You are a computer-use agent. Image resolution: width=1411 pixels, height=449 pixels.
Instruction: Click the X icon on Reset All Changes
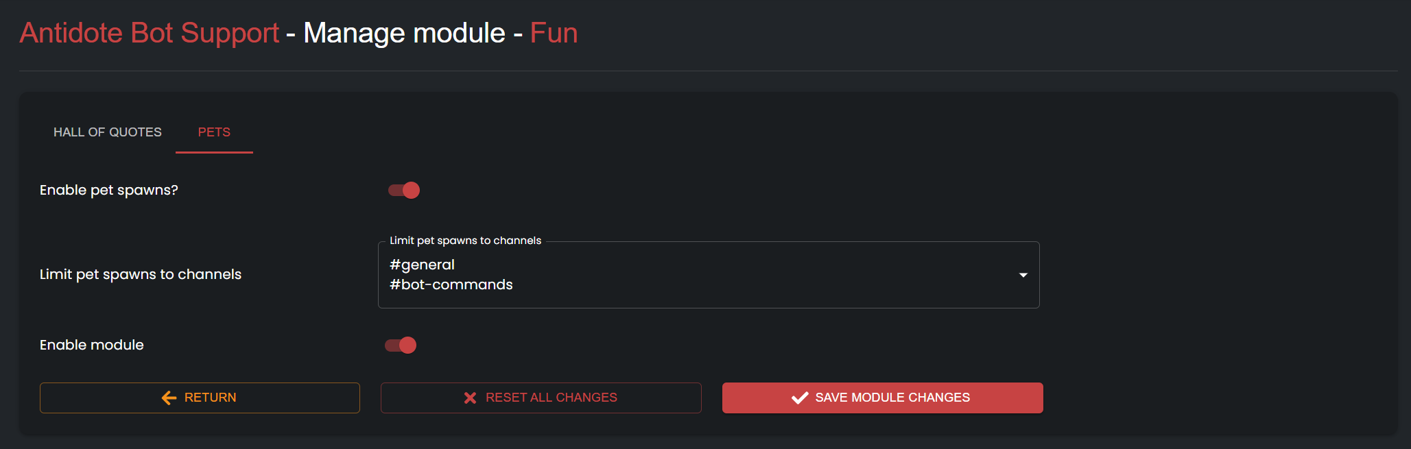[470, 398]
